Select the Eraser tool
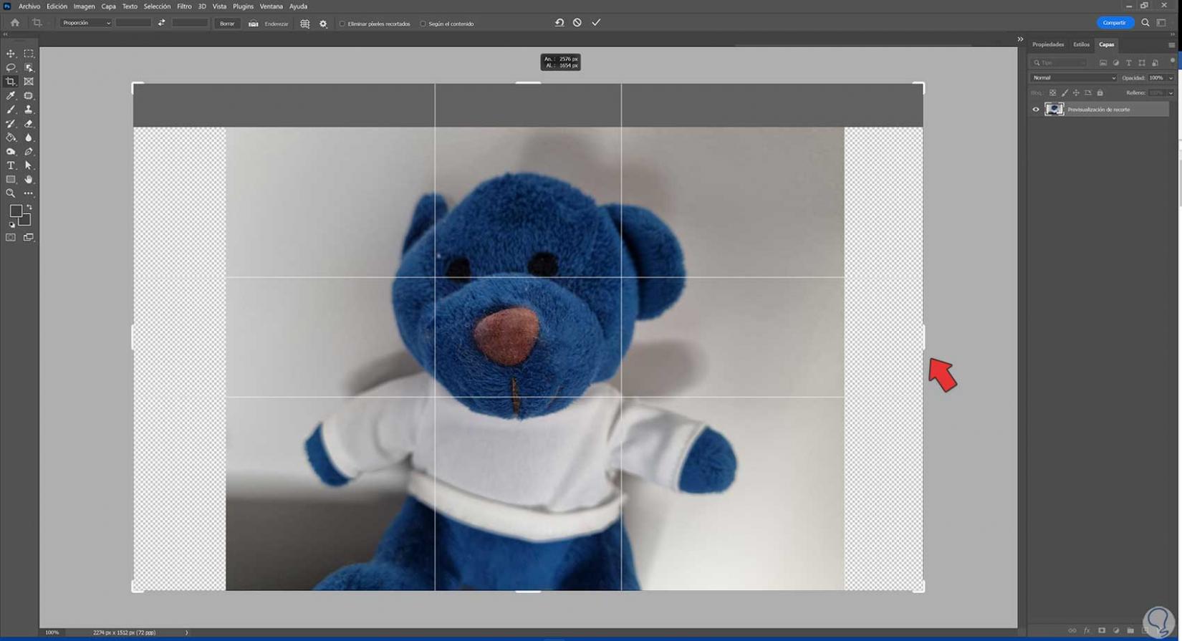This screenshot has width=1182, height=641. point(29,124)
